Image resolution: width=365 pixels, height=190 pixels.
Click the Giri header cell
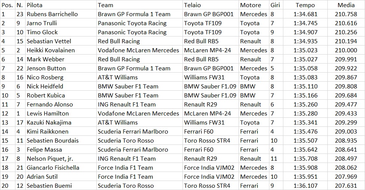click(276, 5)
